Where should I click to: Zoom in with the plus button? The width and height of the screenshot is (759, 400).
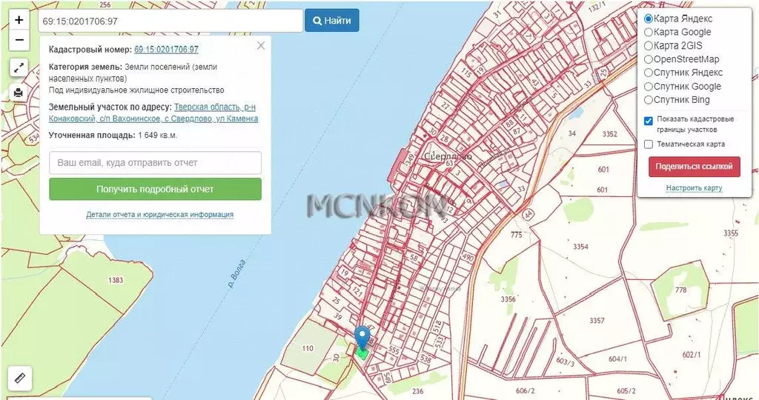tap(19, 20)
